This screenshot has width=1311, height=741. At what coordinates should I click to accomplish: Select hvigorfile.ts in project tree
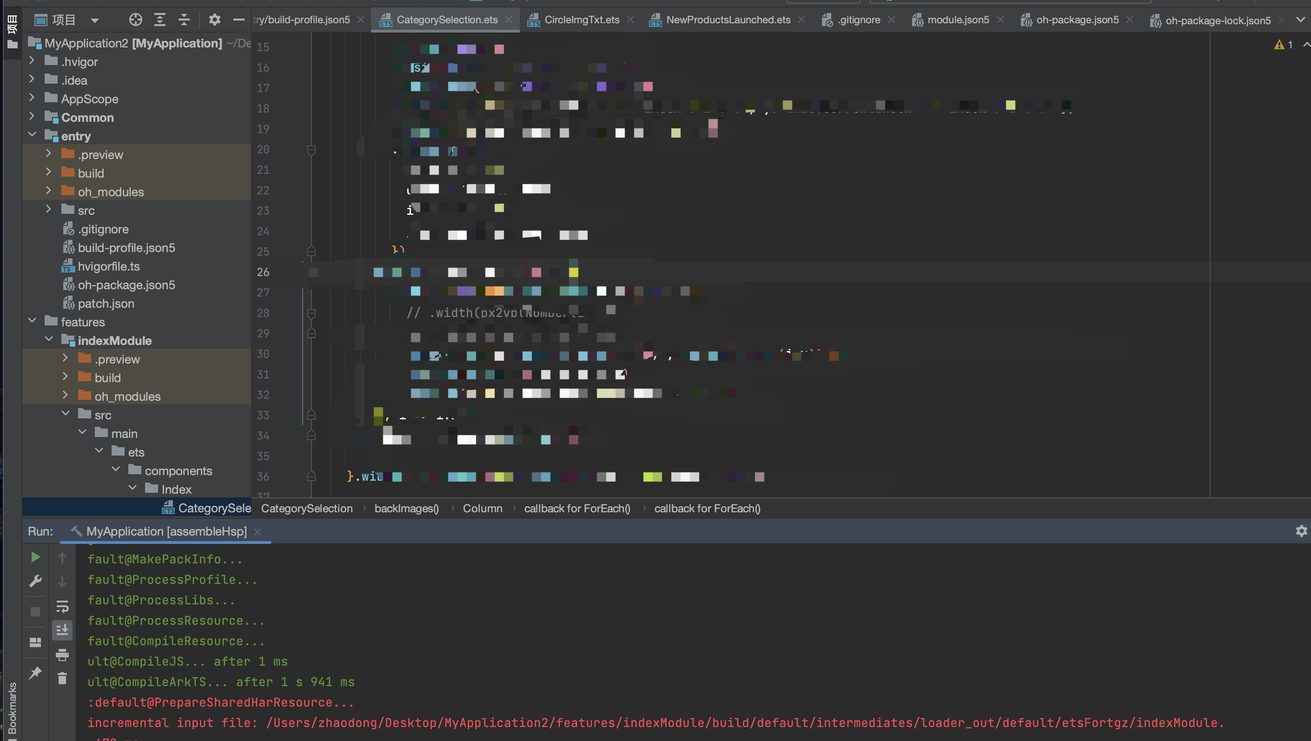108,266
